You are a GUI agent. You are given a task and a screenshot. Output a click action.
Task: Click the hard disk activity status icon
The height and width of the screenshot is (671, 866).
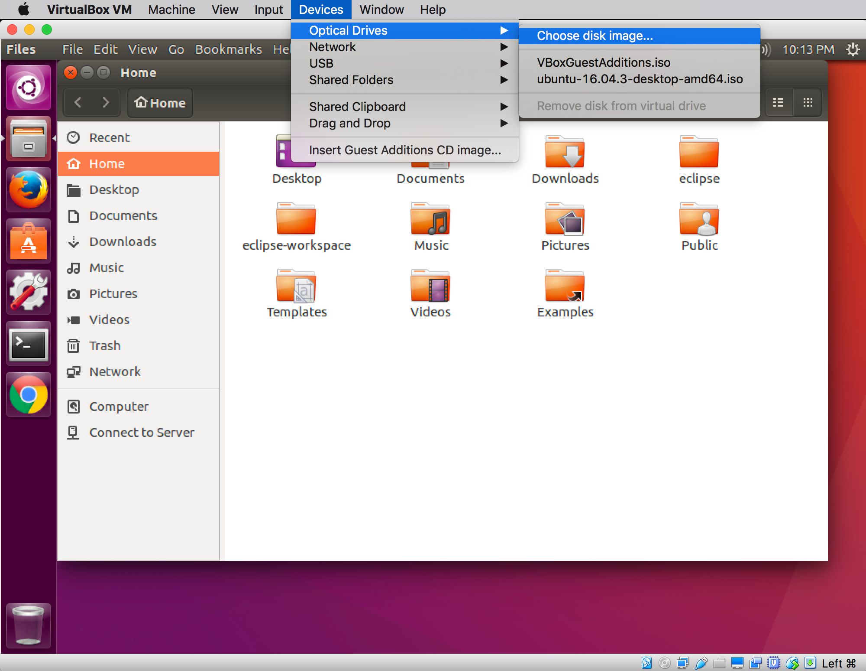(x=646, y=663)
